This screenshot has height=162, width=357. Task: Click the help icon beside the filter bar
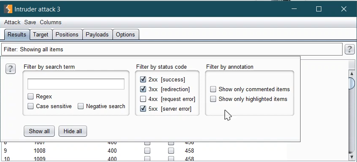(x=349, y=49)
